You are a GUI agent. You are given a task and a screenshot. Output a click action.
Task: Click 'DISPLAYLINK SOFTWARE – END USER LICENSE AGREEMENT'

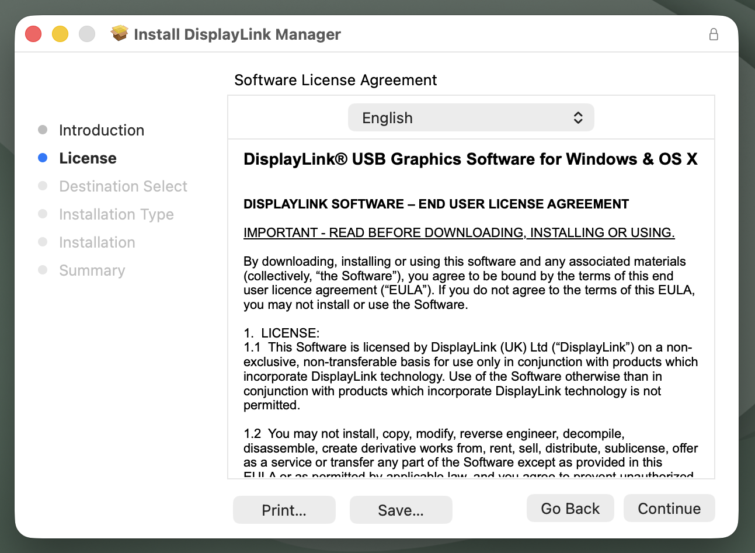click(x=436, y=204)
